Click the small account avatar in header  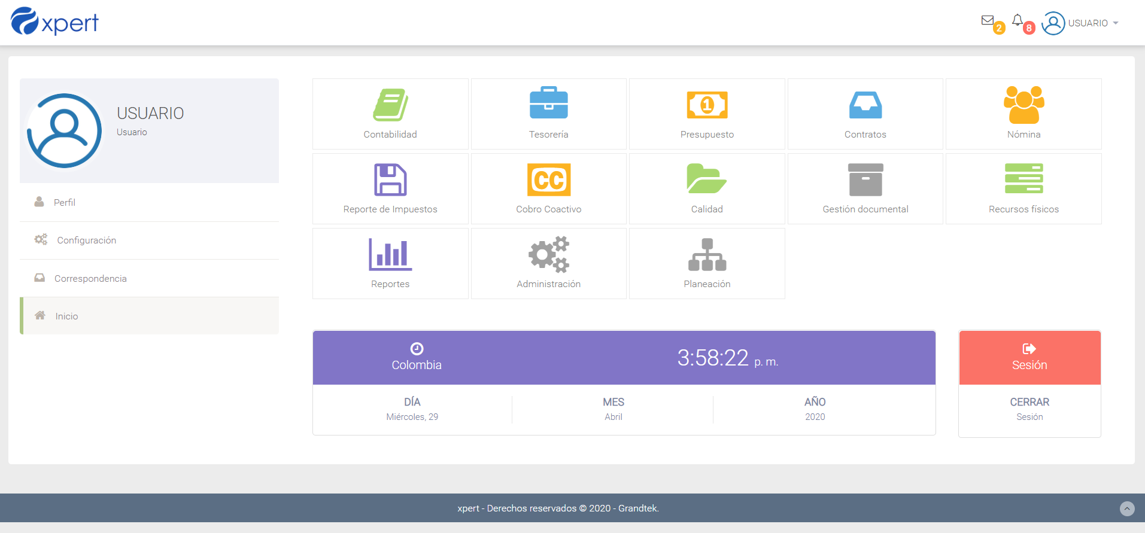[1053, 23]
